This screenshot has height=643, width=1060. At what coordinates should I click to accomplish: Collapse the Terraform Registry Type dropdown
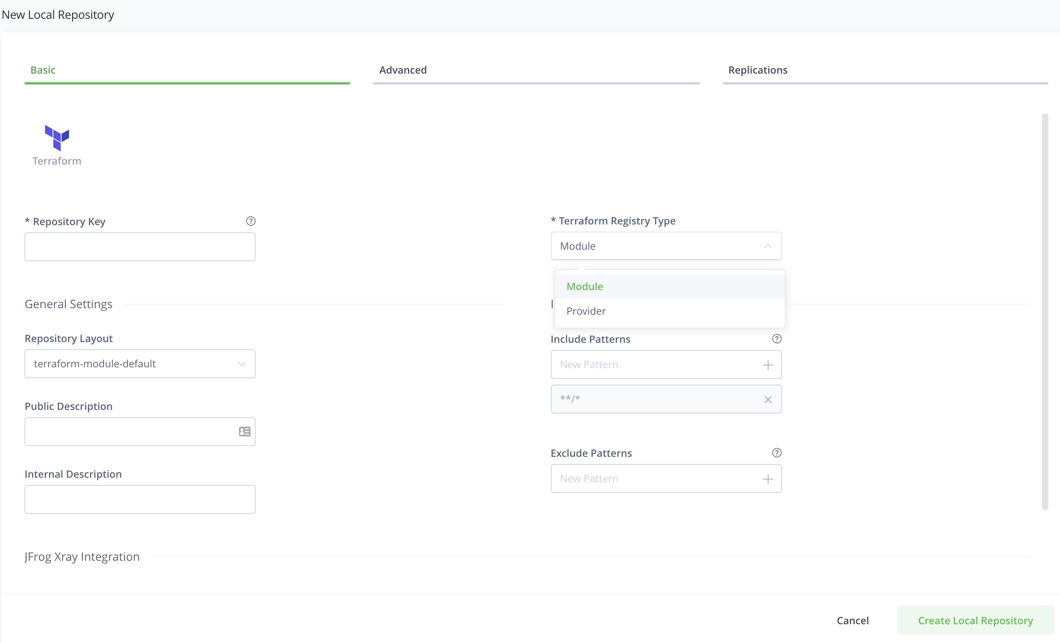pos(768,246)
